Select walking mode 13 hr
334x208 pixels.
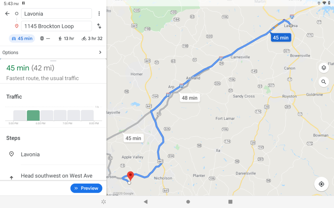pyautogui.click(x=66, y=38)
